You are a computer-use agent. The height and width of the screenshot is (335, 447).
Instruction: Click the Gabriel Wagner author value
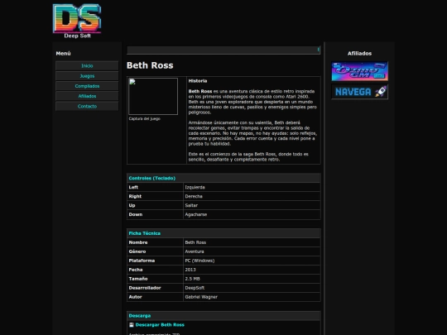pos(201,297)
